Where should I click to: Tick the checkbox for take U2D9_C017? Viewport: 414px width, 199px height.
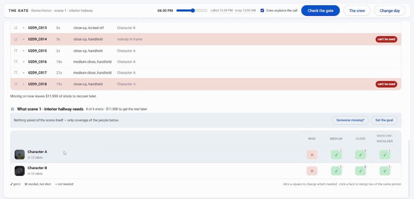(15, 73)
